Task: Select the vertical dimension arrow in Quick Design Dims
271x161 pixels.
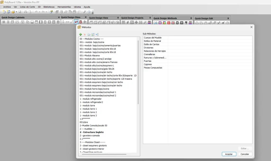Action: [x=63, y=22]
